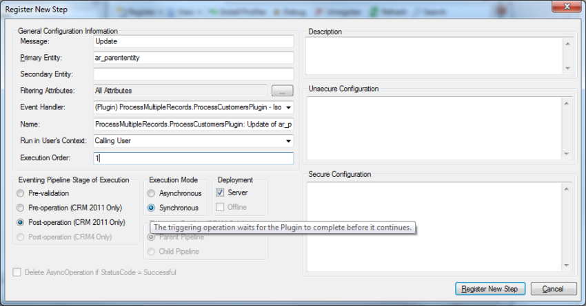The height and width of the screenshot is (306, 586).
Task: Click the Primary Entity text field
Action: pyautogui.click(x=193, y=58)
